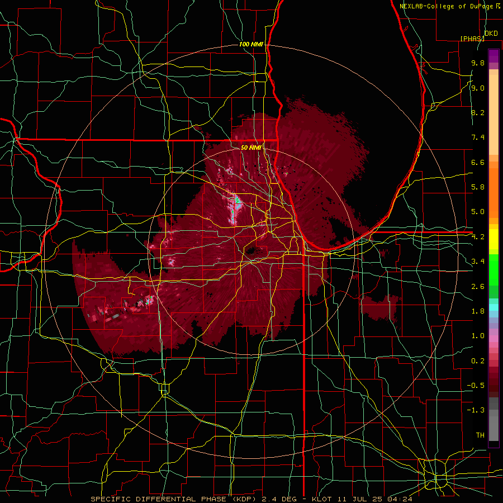Click the 8.2 legend value
The height and width of the screenshot is (503, 503).
click(478, 112)
